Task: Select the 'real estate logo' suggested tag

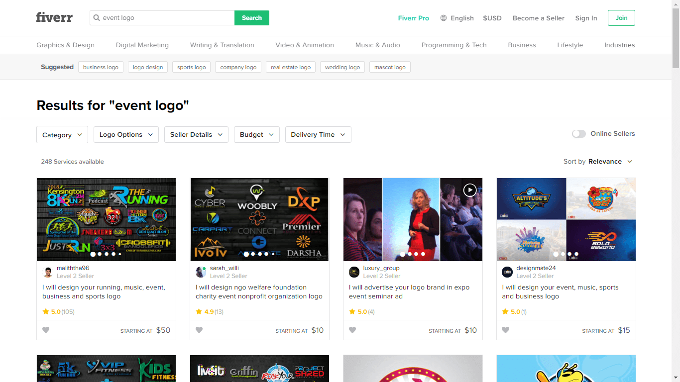Action: (x=291, y=67)
